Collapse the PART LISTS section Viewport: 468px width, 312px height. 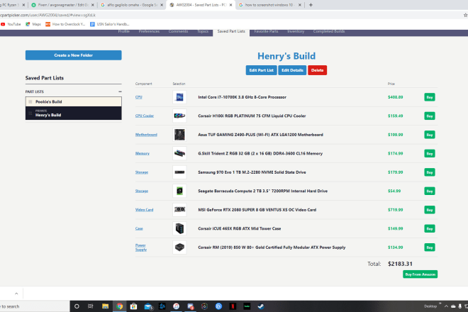click(120, 91)
